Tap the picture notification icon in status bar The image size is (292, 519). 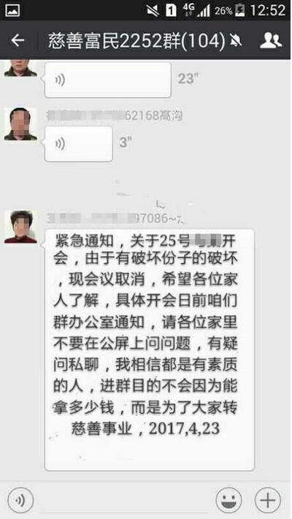[12, 10]
